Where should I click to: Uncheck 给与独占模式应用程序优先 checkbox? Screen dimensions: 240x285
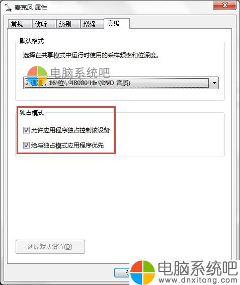pos(26,145)
